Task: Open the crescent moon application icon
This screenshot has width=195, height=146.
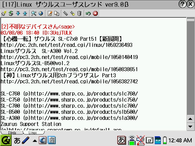Action: (x=43, y=141)
